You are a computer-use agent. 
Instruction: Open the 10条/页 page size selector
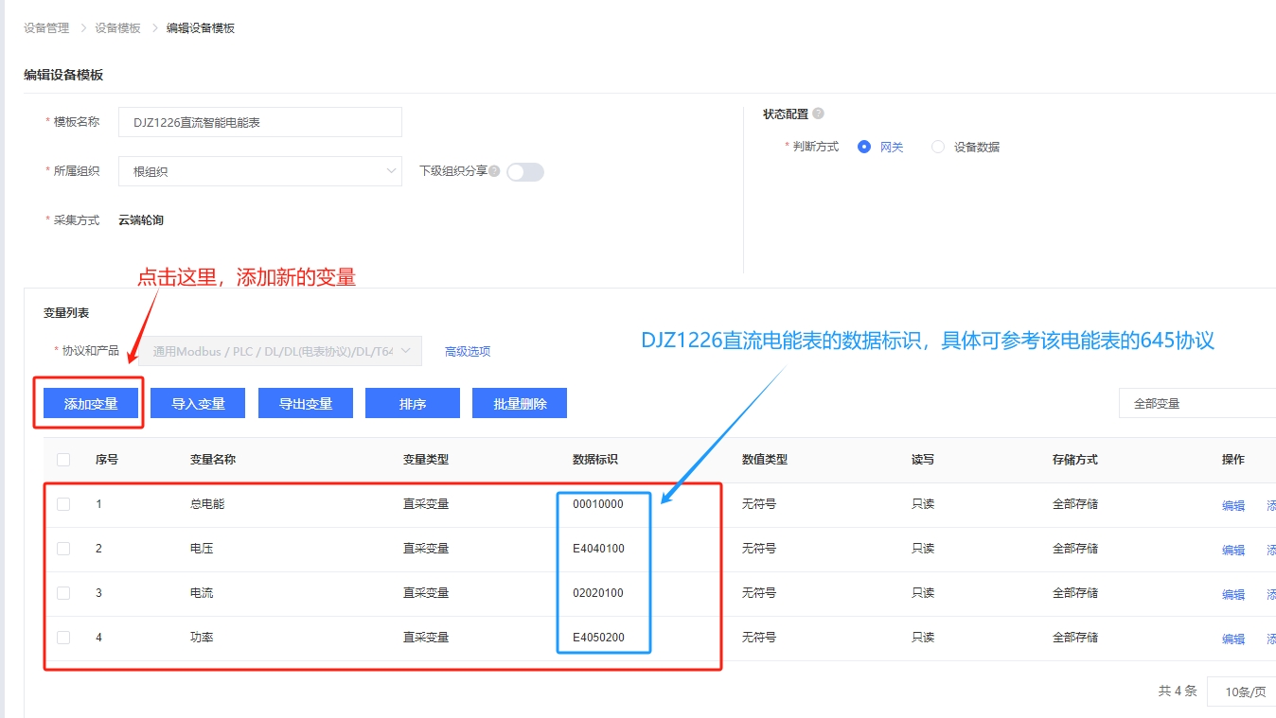(1242, 692)
